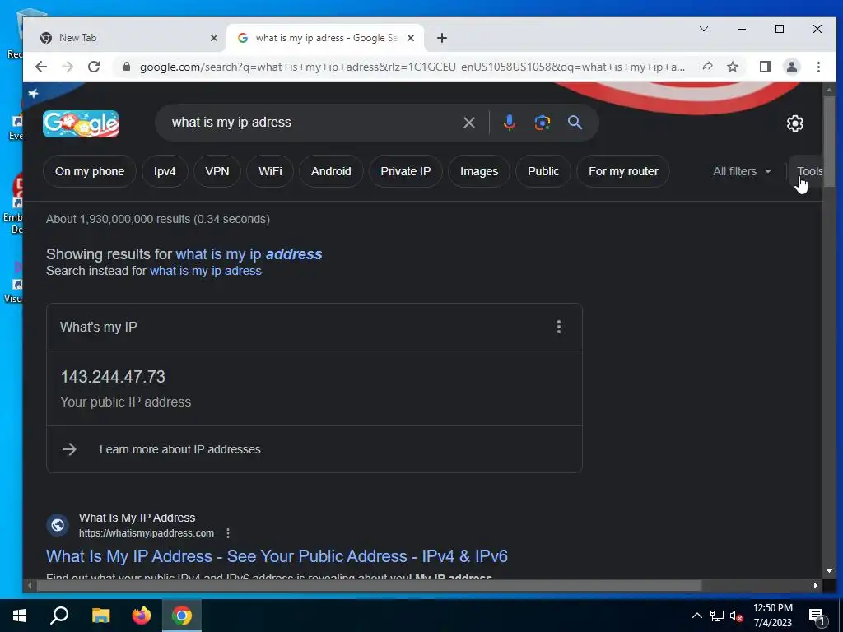
Task: Open the muted volume tray icon
Action: [737, 616]
